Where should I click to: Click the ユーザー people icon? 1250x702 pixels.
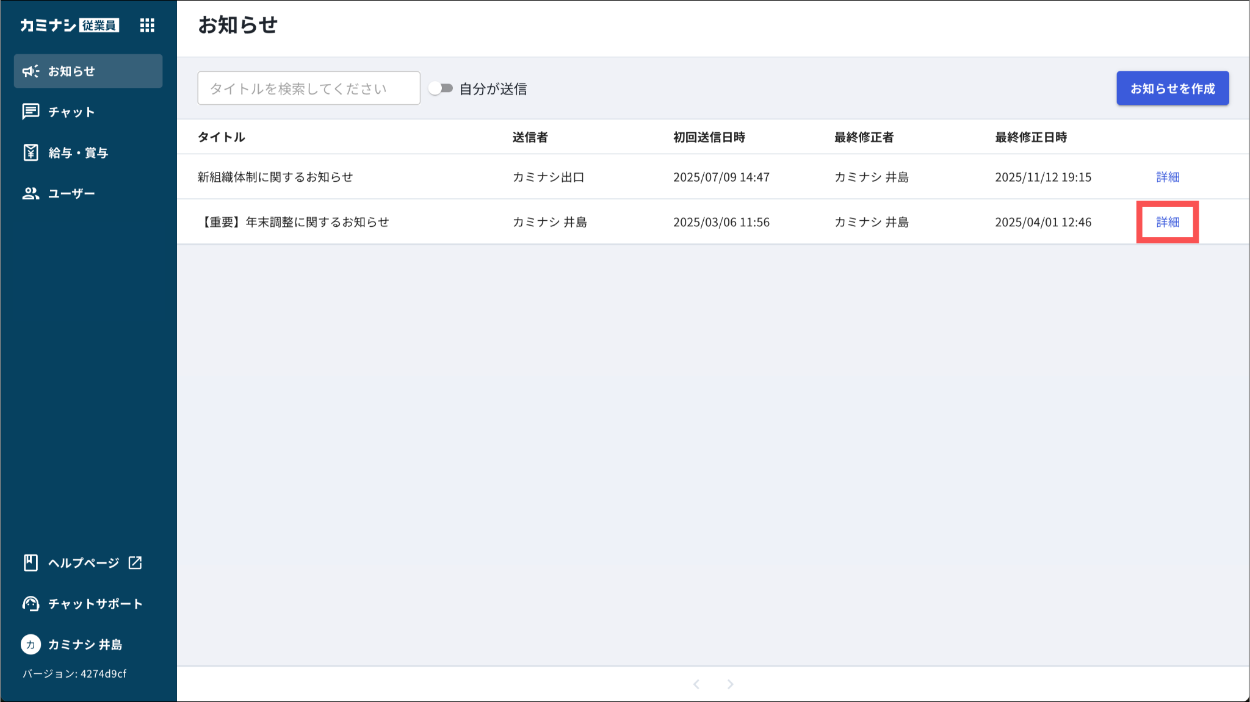pos(31,193)
